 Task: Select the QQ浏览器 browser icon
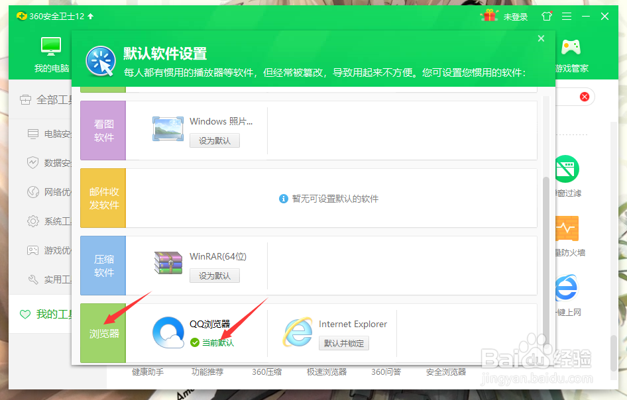click(x=168, y=332)
